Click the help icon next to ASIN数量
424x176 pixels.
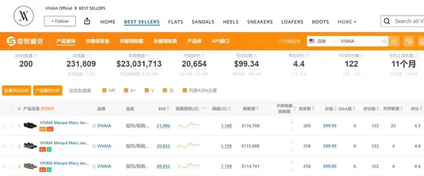(36, 56)
